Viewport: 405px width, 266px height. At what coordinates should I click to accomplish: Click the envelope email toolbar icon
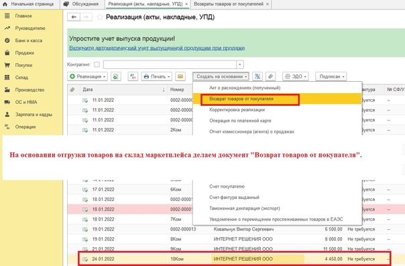[180, 76]
